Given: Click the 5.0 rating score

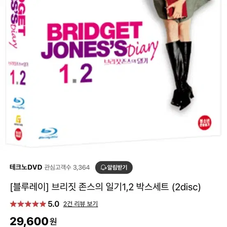Looking at the screenshot, I should coord(53,204).
